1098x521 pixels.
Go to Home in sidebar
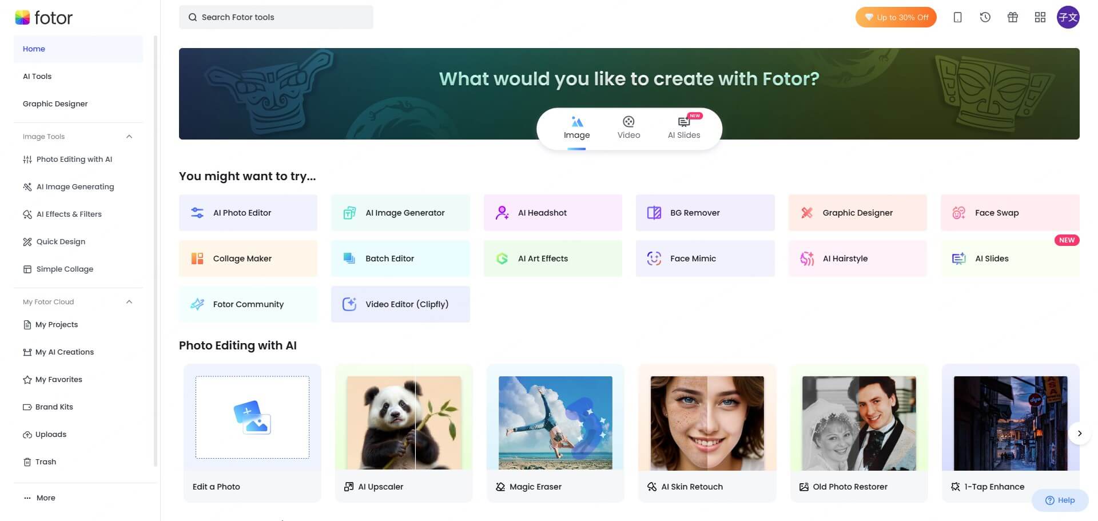pos(78,49)
